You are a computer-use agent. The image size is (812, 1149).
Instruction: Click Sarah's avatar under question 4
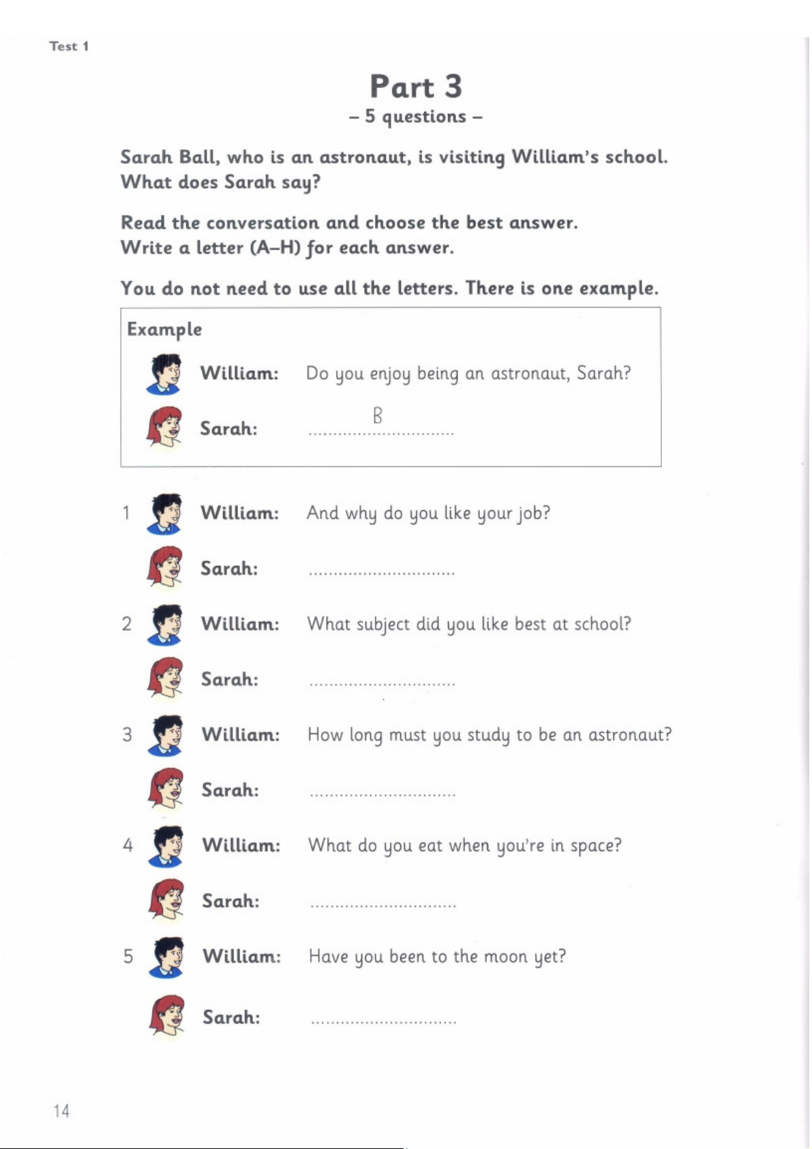click(167, 899)
